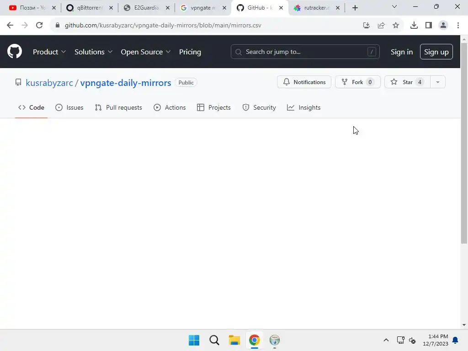
Task: Star the repository
Action: tap(407, 82)
